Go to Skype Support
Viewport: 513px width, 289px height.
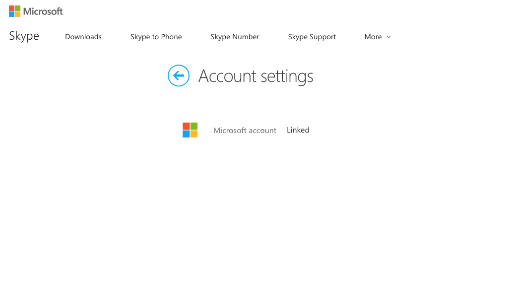coord(312,37)
